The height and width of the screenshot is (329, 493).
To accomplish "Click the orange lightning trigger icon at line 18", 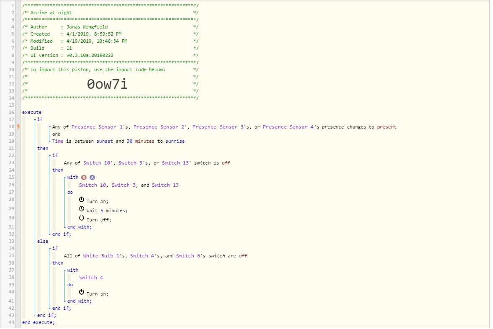I will 18,127.
